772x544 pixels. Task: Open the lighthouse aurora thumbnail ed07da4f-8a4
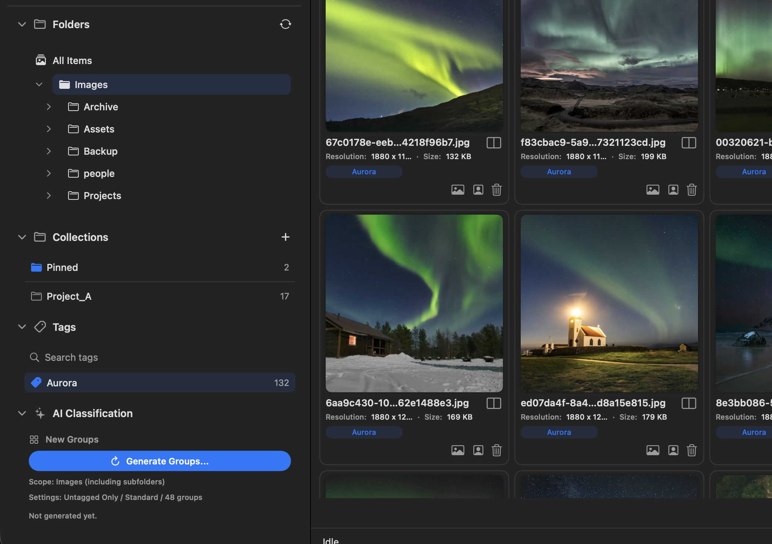click(609, 303)
